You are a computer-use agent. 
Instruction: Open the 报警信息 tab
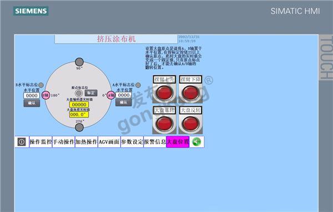155,142
